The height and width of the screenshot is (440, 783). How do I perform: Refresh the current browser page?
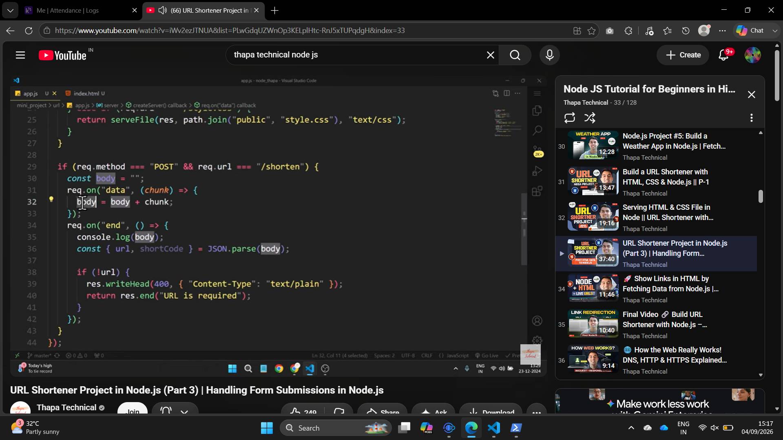pyautogui.click(x=29, y=31)
